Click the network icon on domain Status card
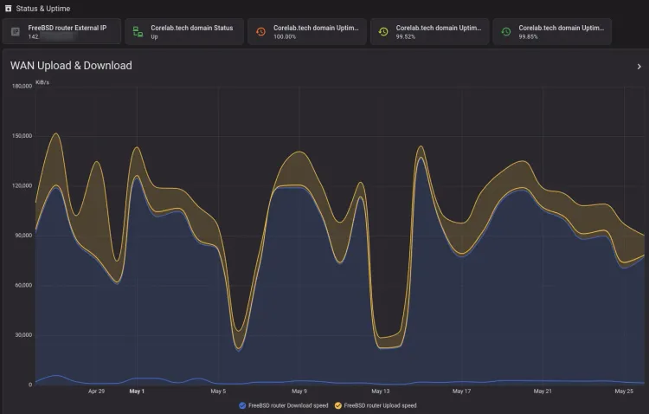The image size is (649, 414). tap(138, 31)
